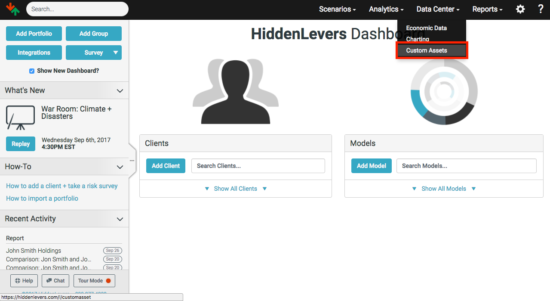Open How to import a portfolio link
Image resolution: width=550 pixels, height=301 pixels.
click(42, 199)
